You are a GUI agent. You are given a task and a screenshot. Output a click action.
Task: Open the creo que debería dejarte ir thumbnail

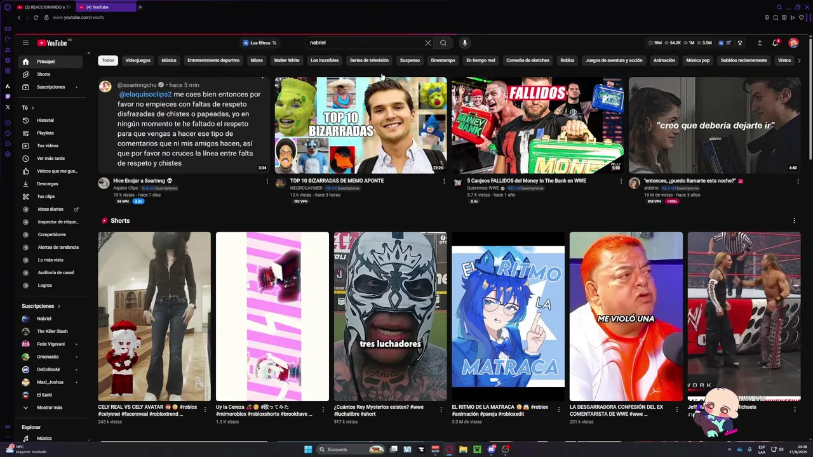(x=715, y=125)
